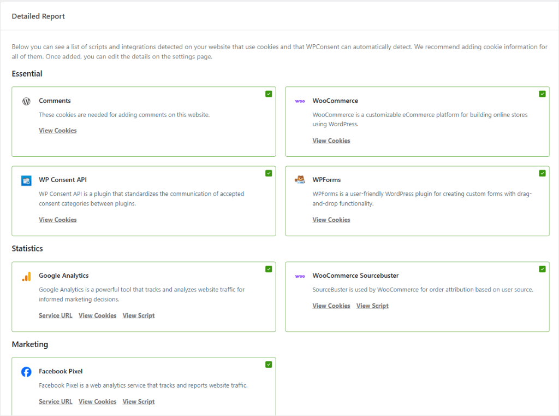
Task: Uncheck the Facebook Pixel checkbox
Action: tap(269, 365)
